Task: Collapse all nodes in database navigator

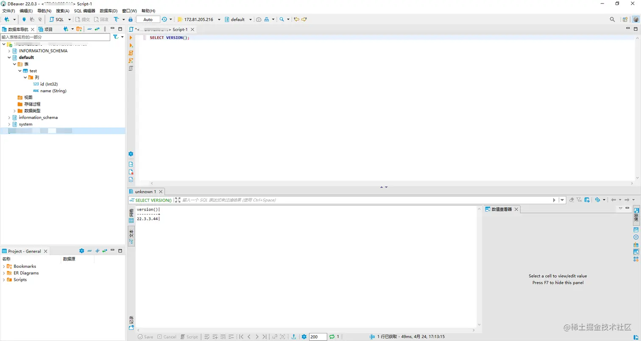Action: click(89, 29)
